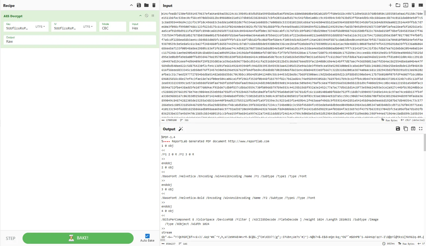This screenshot has width=426, height=246.
Task: Copy raw output to clipboard
Action: (405, 129)
